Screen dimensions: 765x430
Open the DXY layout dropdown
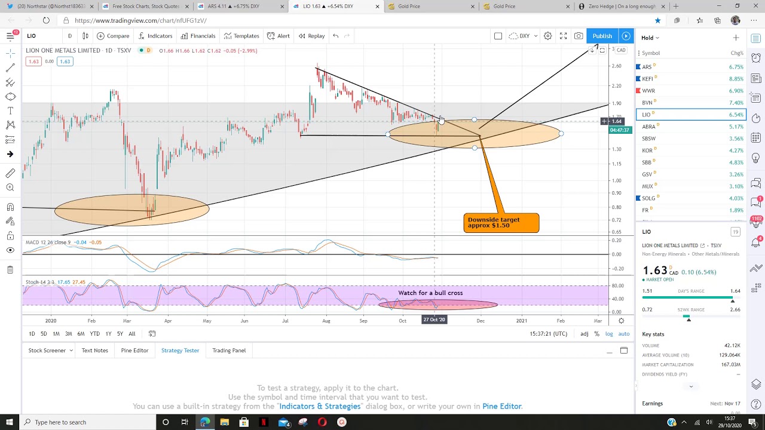(524, 36)
